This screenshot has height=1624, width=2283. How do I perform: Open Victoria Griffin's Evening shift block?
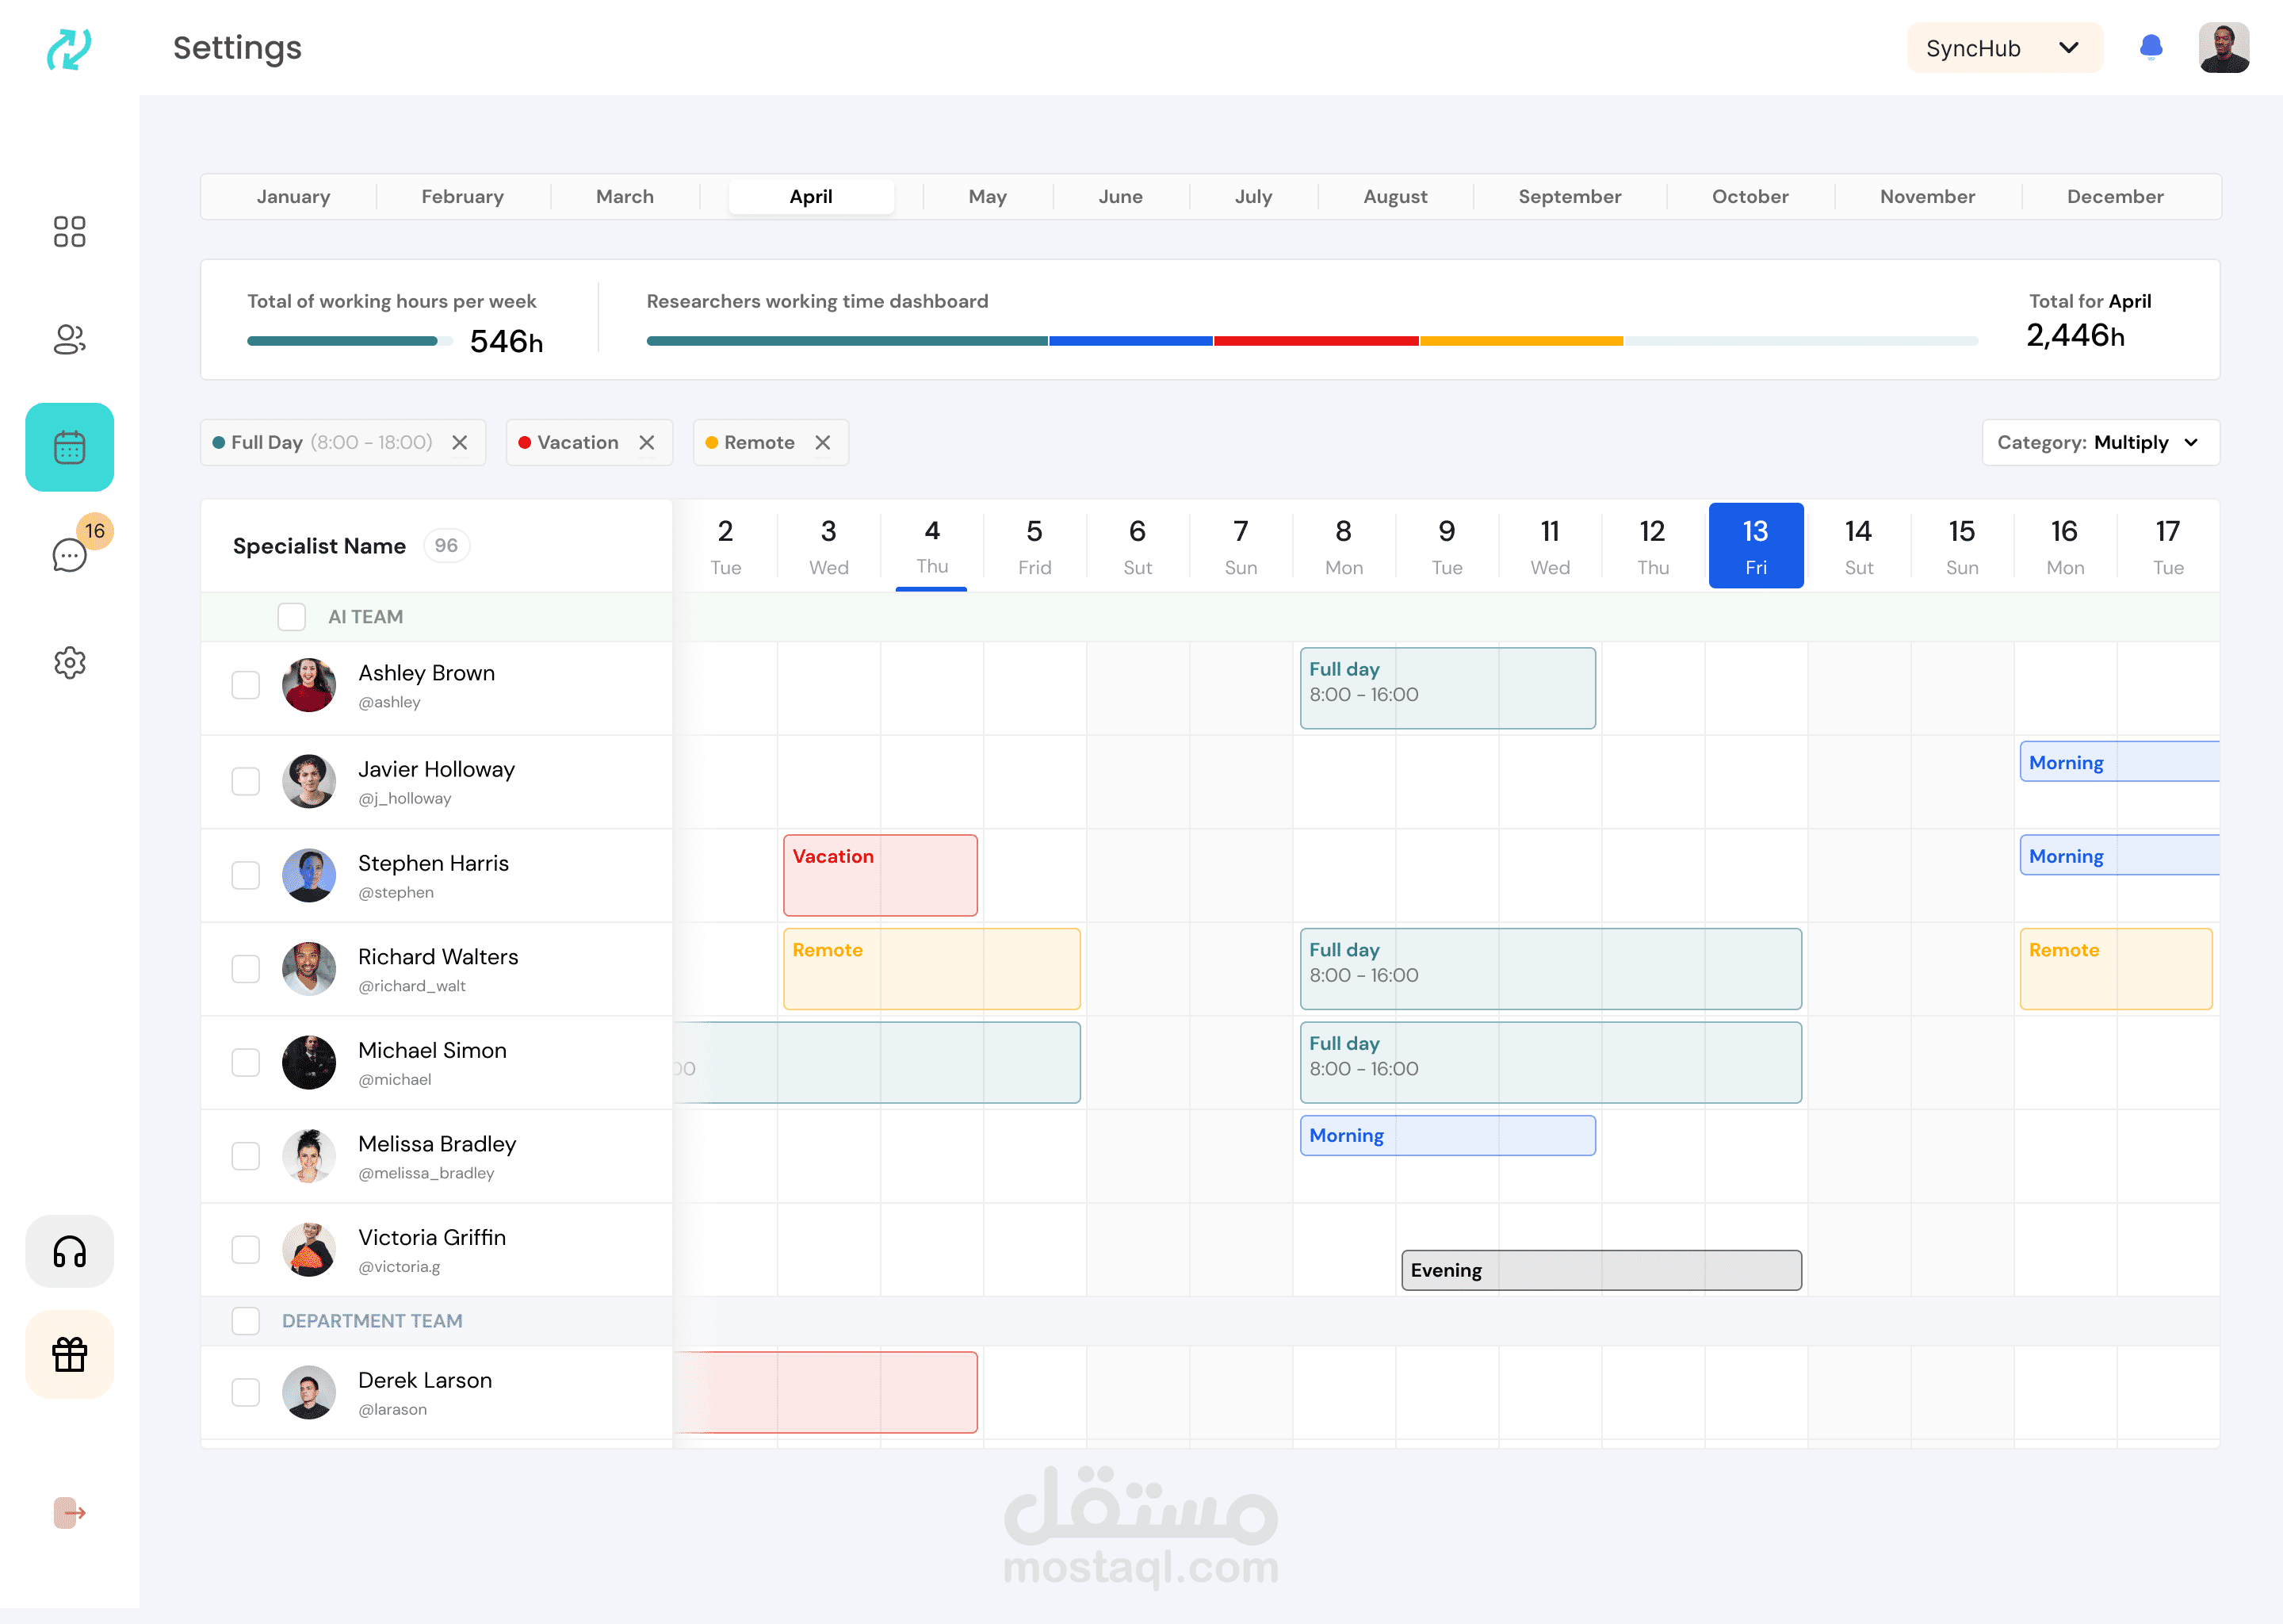(x=1600, y=1270)
